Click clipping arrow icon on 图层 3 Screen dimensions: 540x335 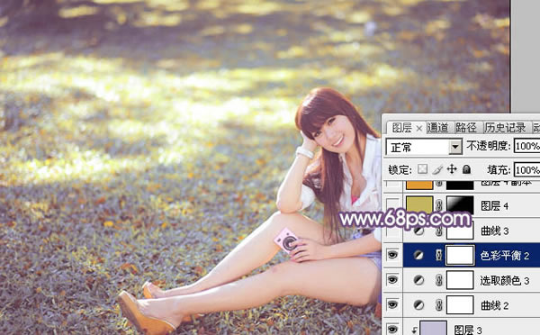click(414, 330)
